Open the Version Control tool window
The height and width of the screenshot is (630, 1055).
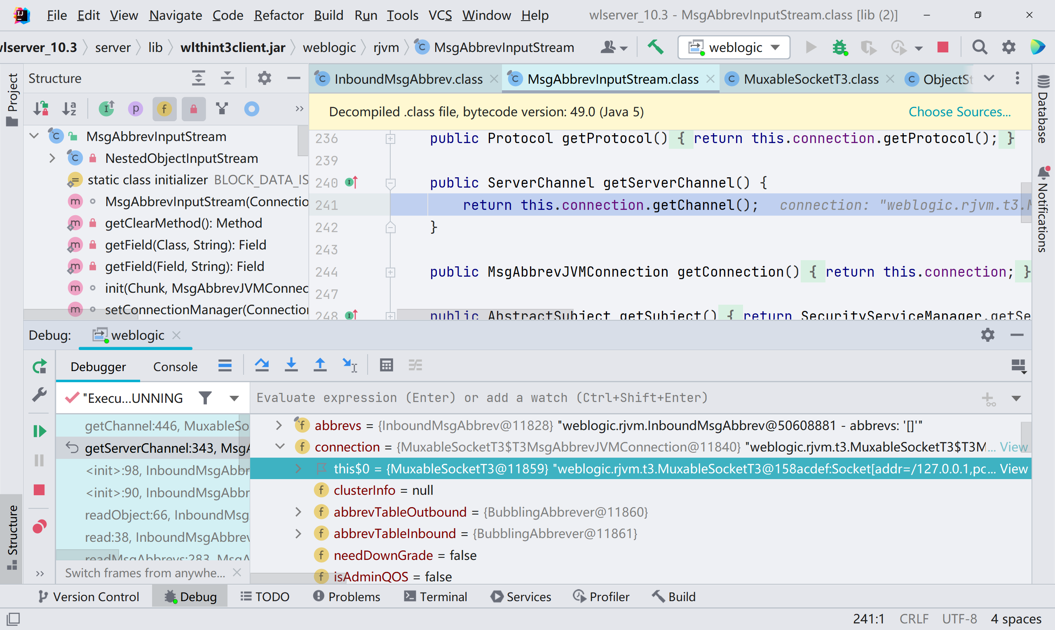(x=88, y=597)
